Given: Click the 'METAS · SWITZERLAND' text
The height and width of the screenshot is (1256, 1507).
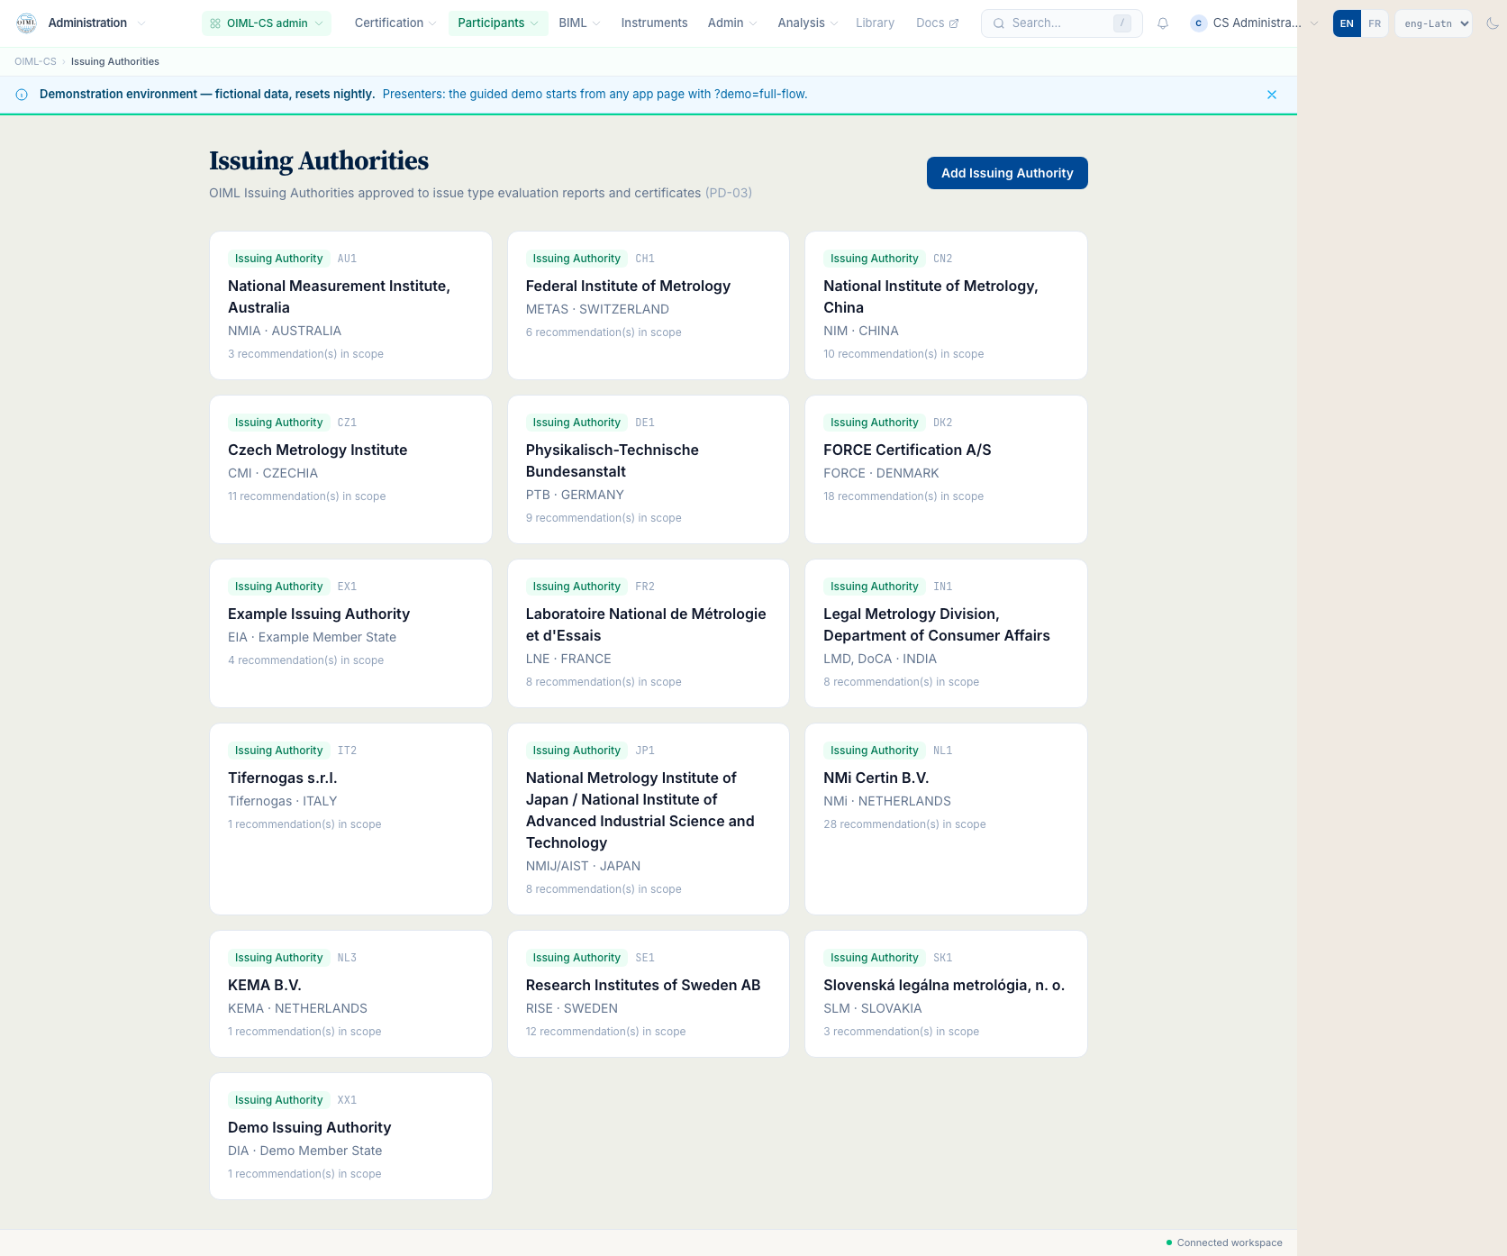Looking at the screenshot, I should click(x=597, y=309).
